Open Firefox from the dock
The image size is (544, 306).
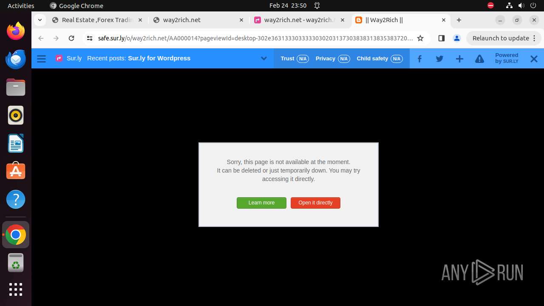(16, 31)
